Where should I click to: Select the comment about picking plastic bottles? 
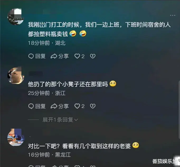[99, 29]
